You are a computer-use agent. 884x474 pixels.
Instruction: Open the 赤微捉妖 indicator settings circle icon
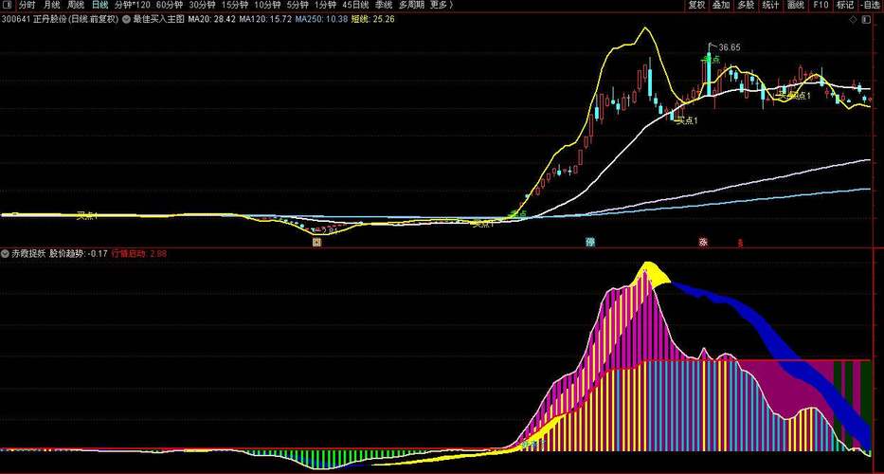[6, 254]
